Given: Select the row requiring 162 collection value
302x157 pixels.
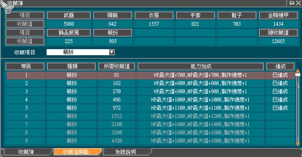Looking at the screenshot, I should pyautogui.click(x=150, y=83).
